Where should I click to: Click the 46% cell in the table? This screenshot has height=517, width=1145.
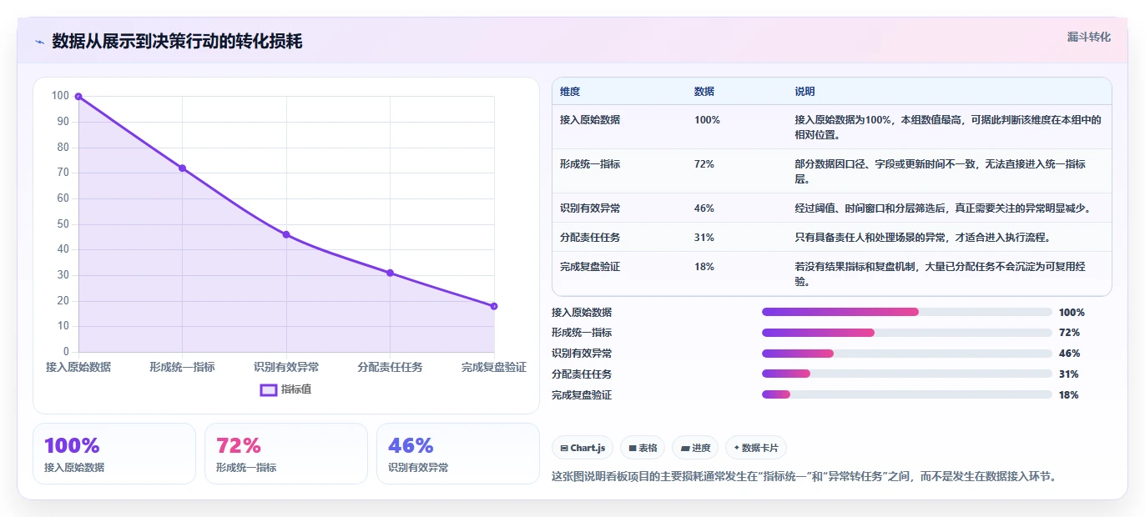[704, 208]
